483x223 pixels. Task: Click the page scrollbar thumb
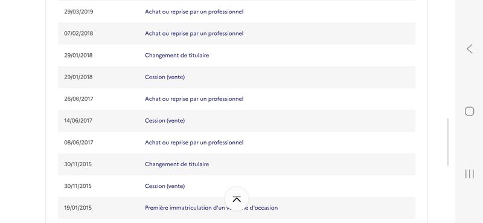(448, 142)
